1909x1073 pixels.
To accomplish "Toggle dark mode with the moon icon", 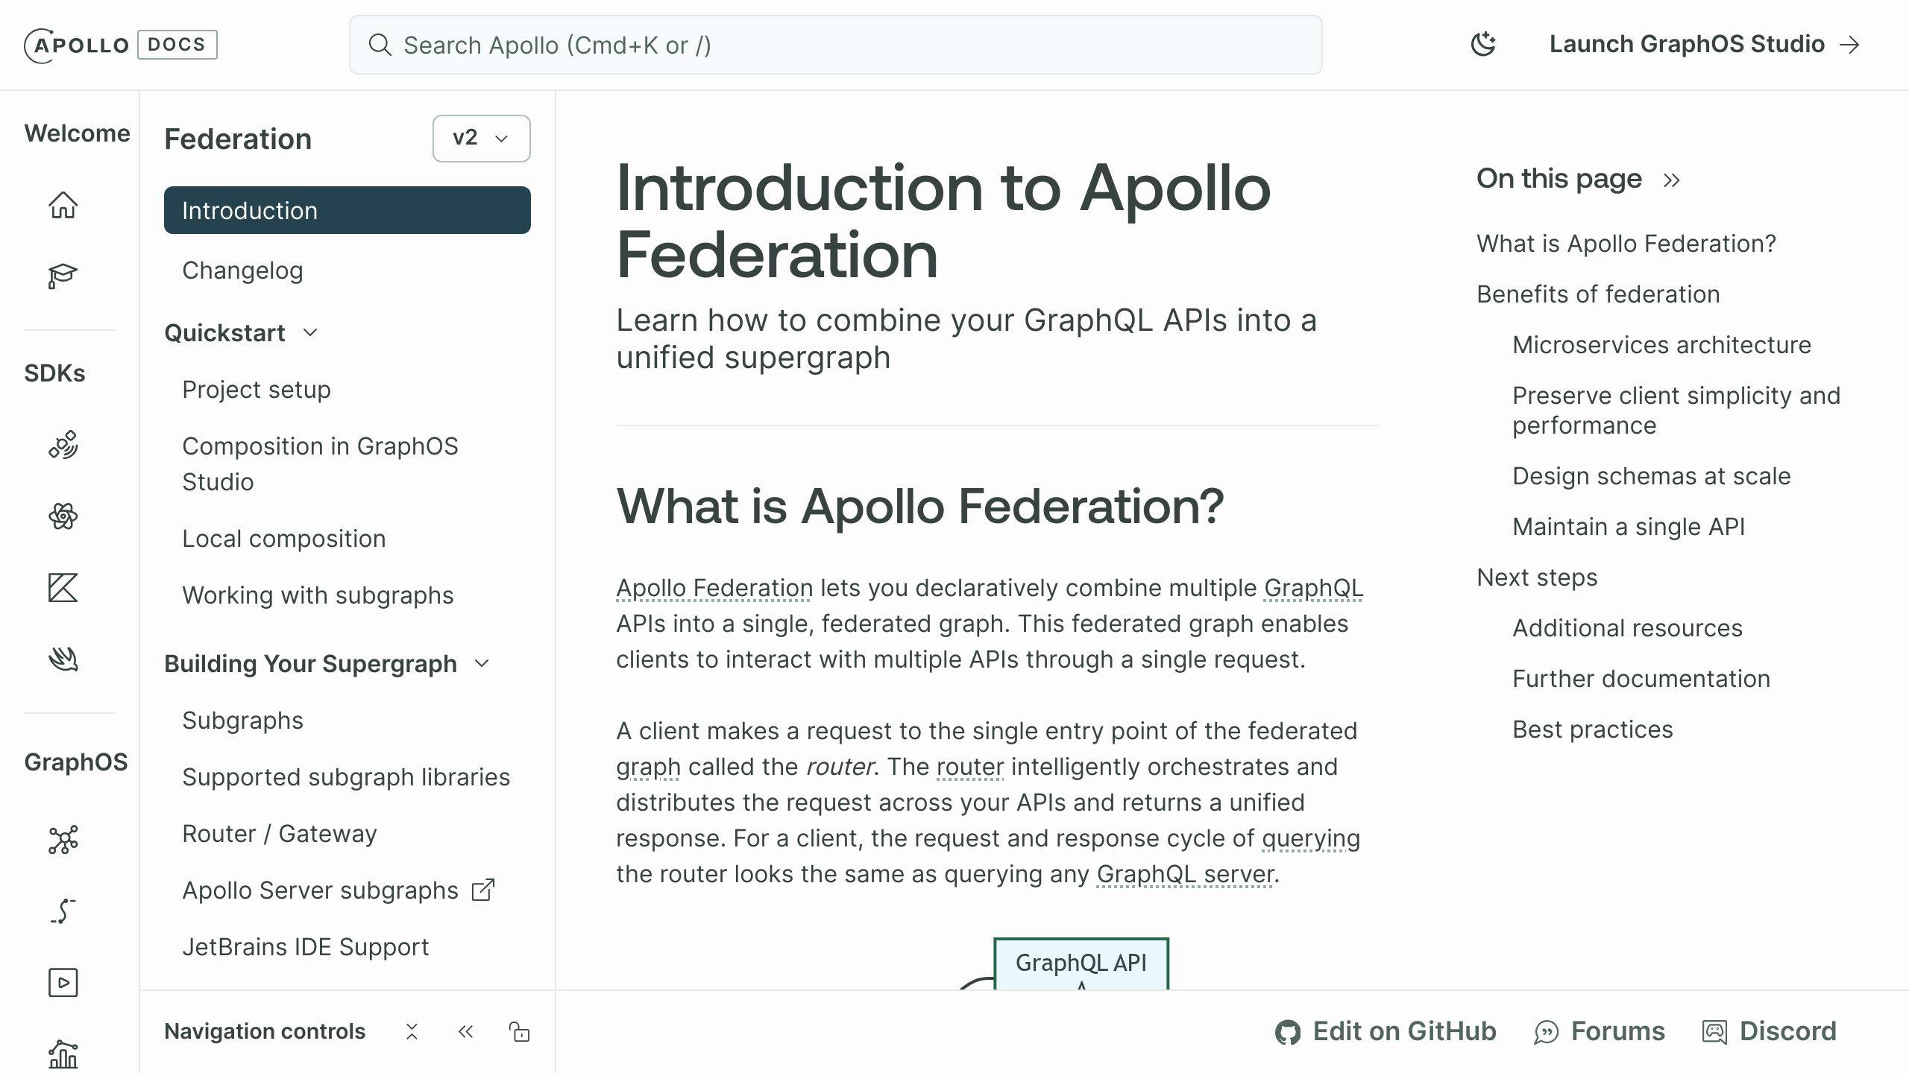I will click(x=1483, y=44).
